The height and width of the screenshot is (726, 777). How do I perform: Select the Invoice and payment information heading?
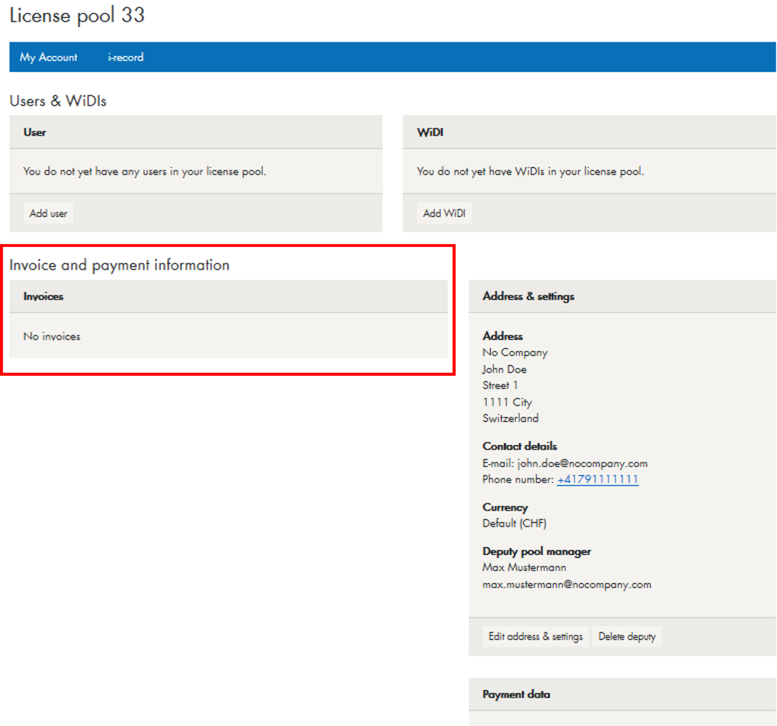pyautogui.click(x=119, y=265)
